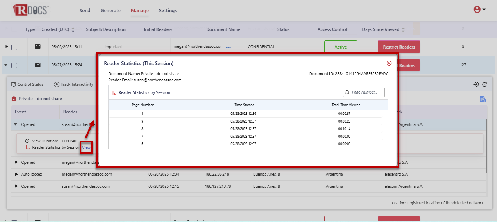The width and height of the screenshot is (497, 222).
Task: Switch to the Control Status tab
Action: pyautogui.click(x=27, y=84)
